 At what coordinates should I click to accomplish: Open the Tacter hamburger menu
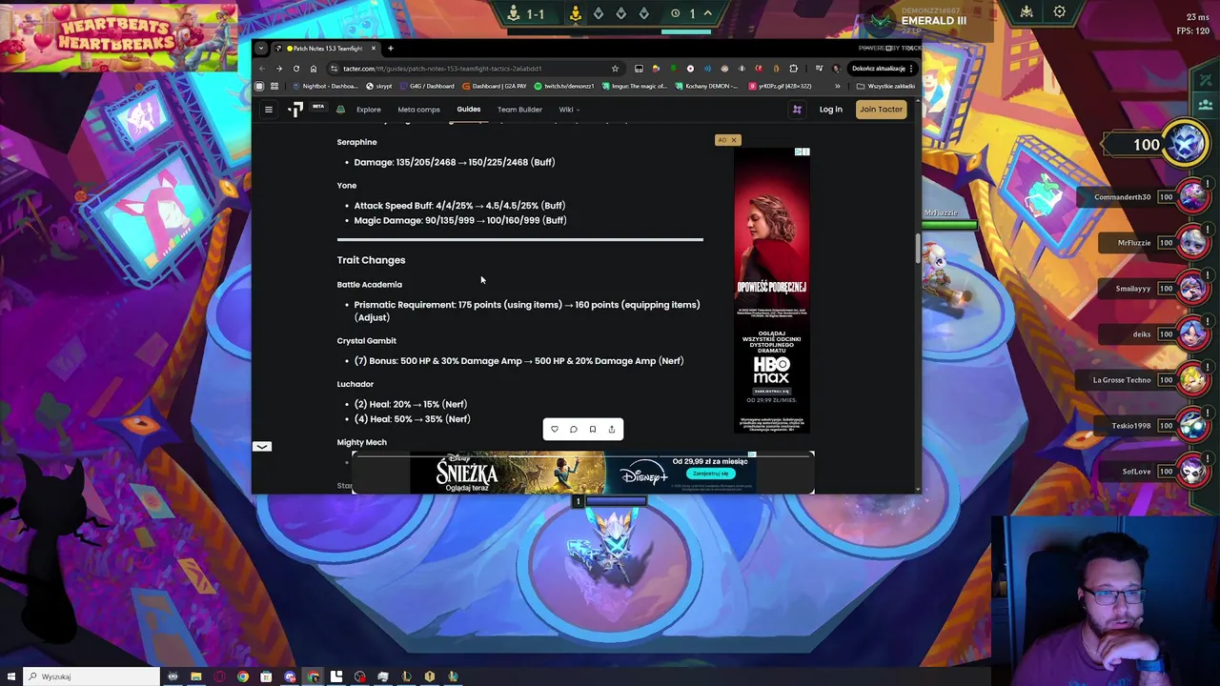[x=269, y=110]
